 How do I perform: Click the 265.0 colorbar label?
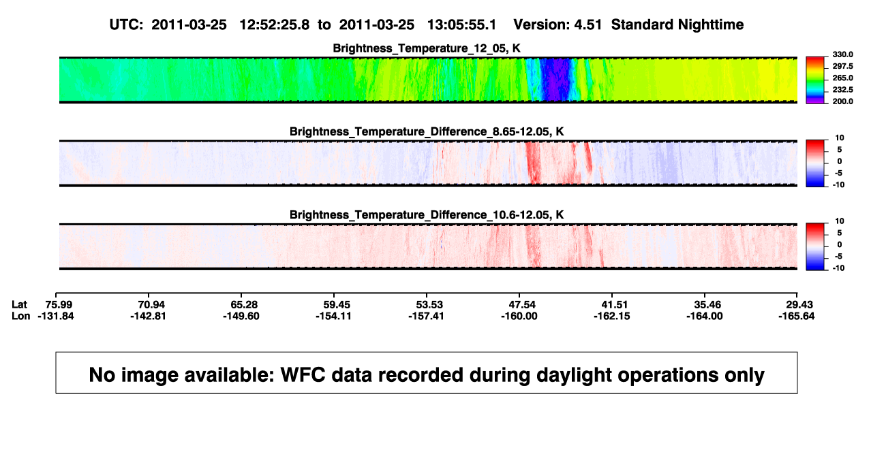(842, 78)
